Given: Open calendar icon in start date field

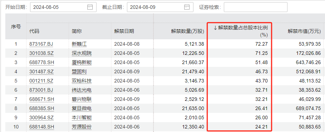Looking at the screenshot, I should (x=90, y=7).
